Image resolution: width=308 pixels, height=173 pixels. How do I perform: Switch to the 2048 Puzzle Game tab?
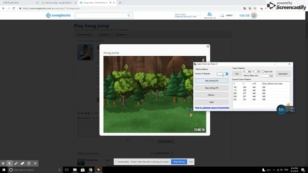(19, 3)
